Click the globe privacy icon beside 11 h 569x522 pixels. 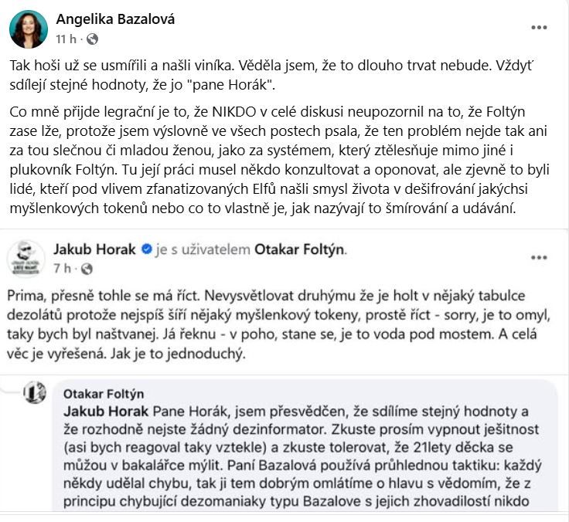click(92, 39)
